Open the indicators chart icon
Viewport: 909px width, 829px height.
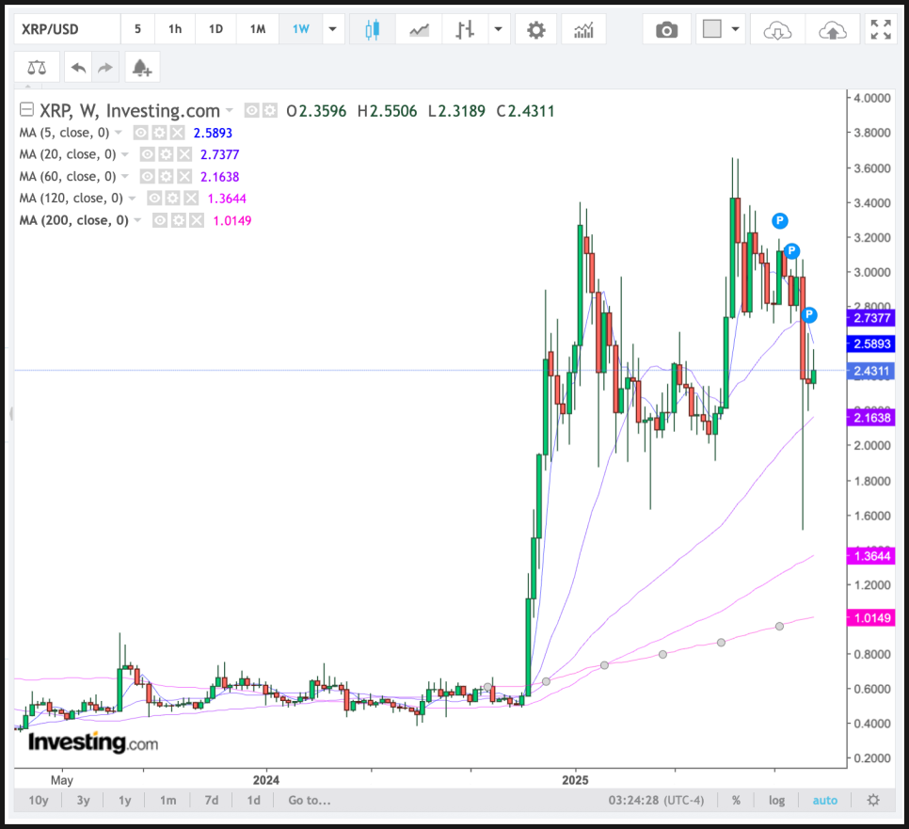[x=583, y=30]
